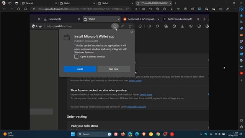Open Favorites list in outer toolbar

click(150, 9)
